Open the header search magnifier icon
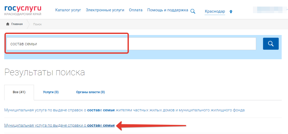288x134 pixels. 193,11
